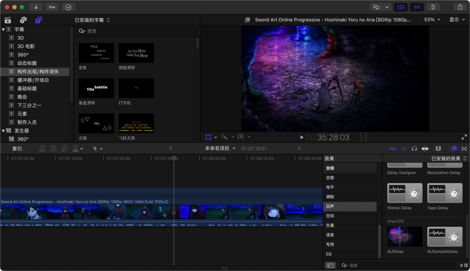This screenshot has height=271, width=470.
Task: Select 构件出现/构件消失 category
Action: click(35, 72)
